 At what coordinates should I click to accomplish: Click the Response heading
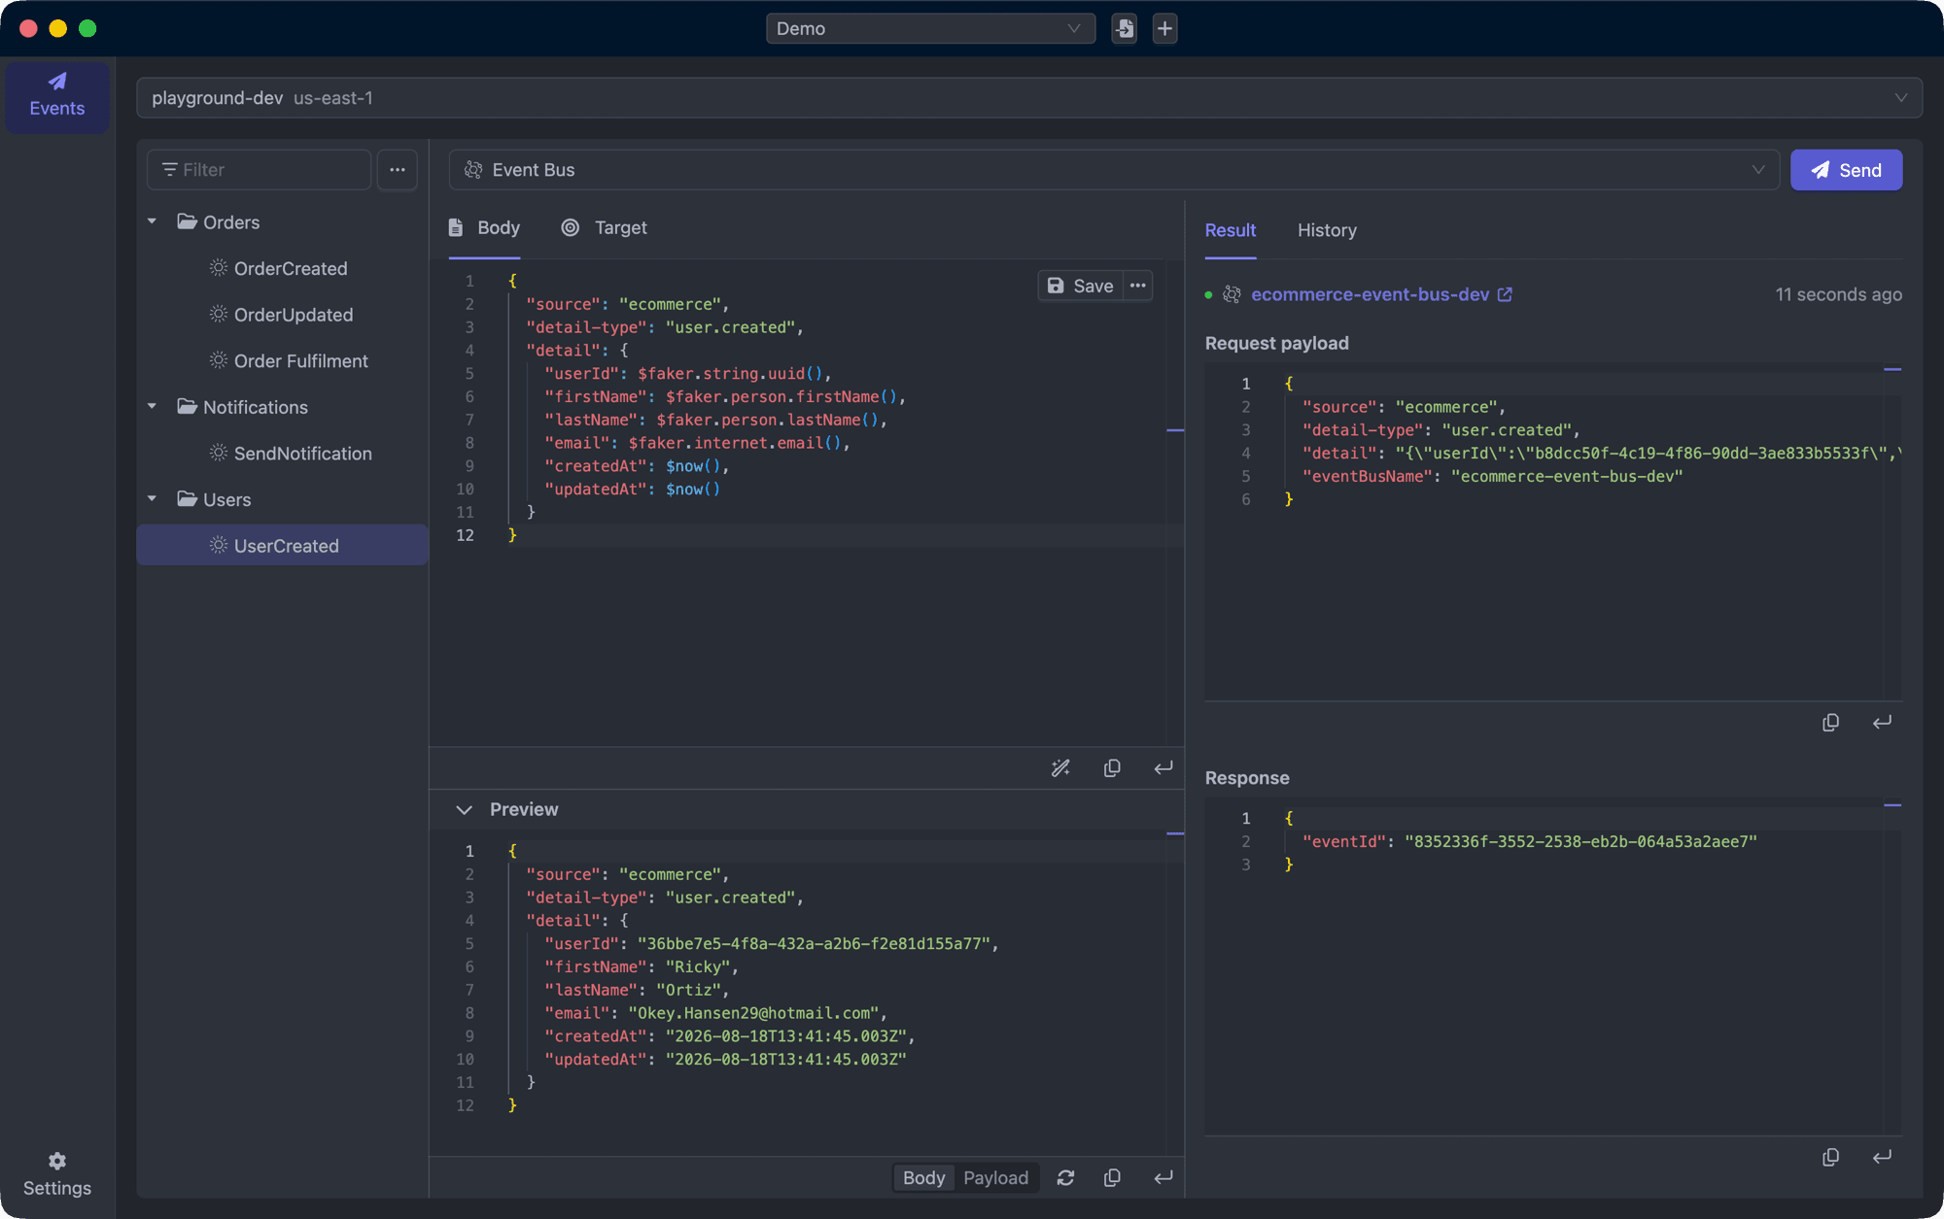(x=1247, y=778)
